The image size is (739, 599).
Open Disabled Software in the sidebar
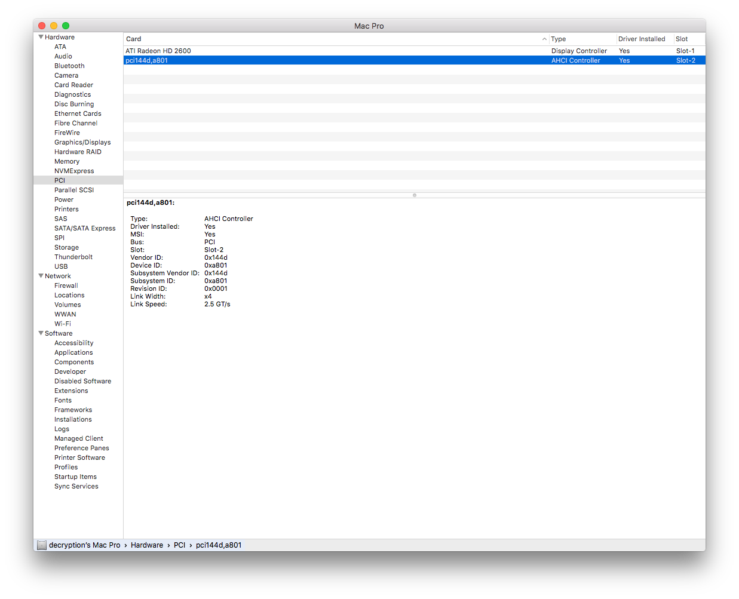(x=82, y=381)
